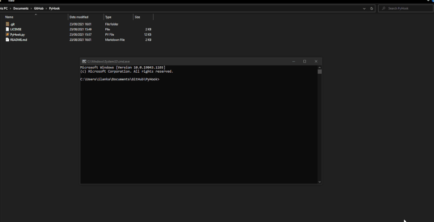Viewport: 434px width, 222px height.
Task: Minimize the cmd.exe window
Action: [293, 61]
